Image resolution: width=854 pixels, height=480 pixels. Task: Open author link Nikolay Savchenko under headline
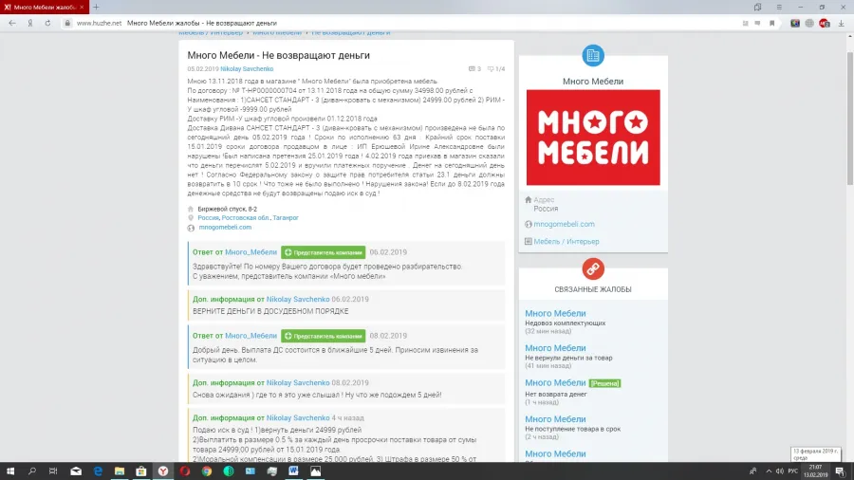pyautogui.click(x=247, y=68)
